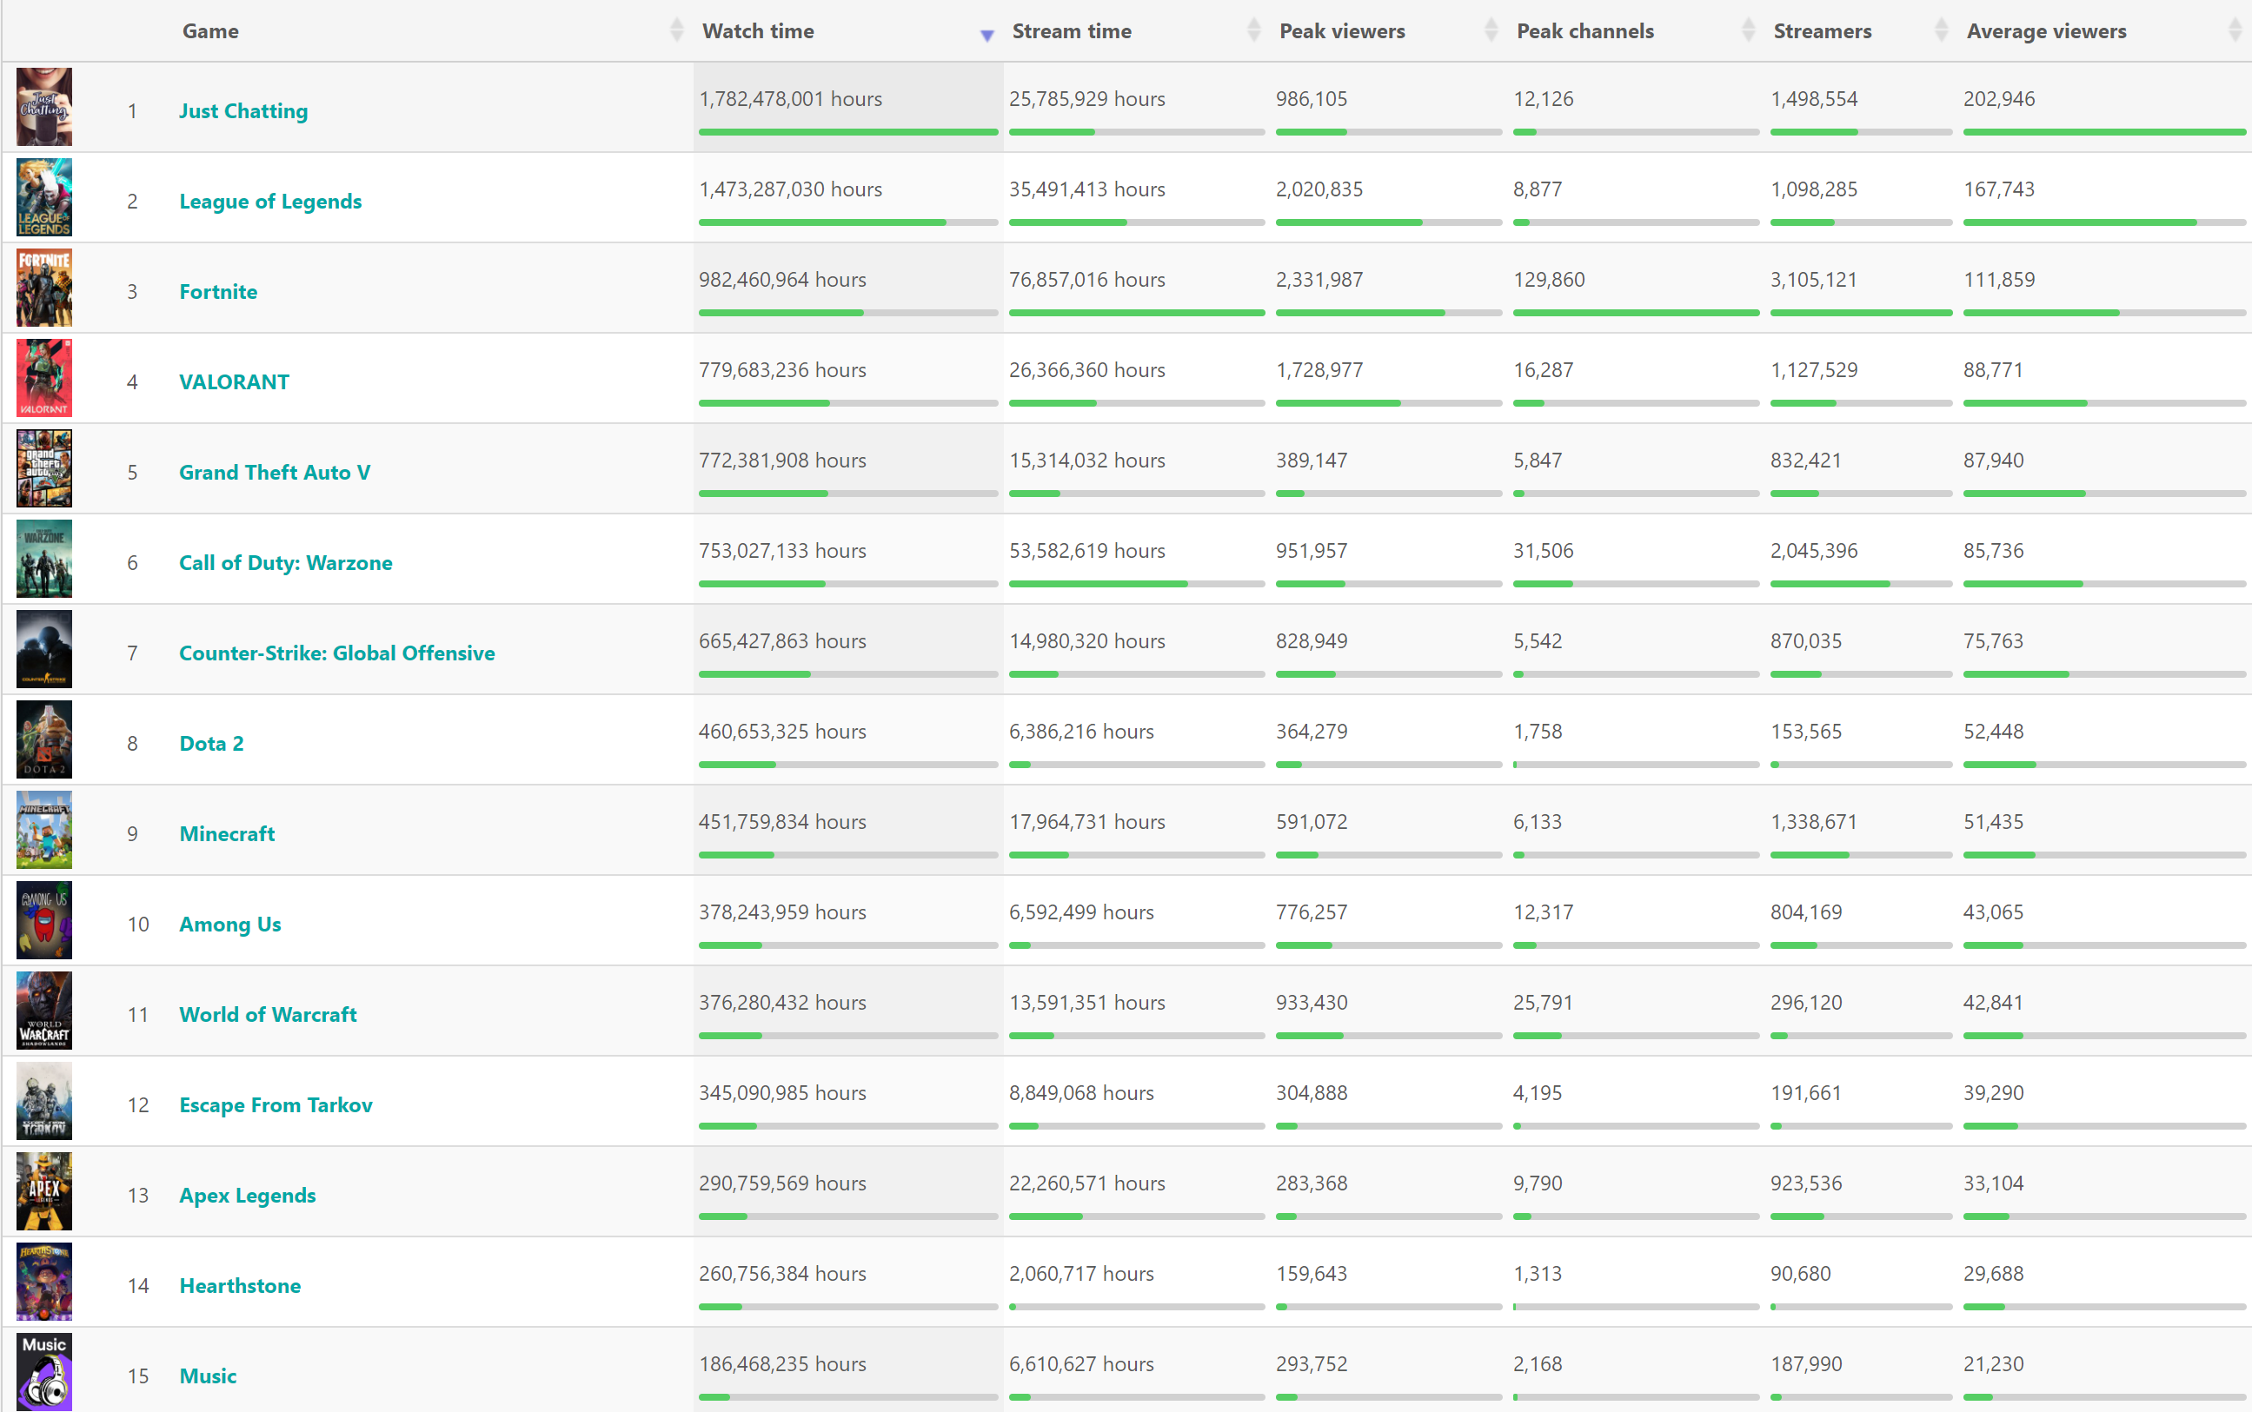Image resolution: width=2252 pixels, height=1412 pixels.
Task: Select Warzone average viewers value 85,736
Action: tap(1993, 551)
